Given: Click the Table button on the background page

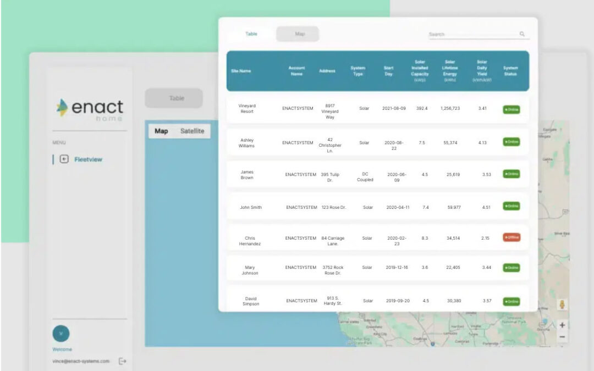Looking at the screenshot, I should click(175, 98).
